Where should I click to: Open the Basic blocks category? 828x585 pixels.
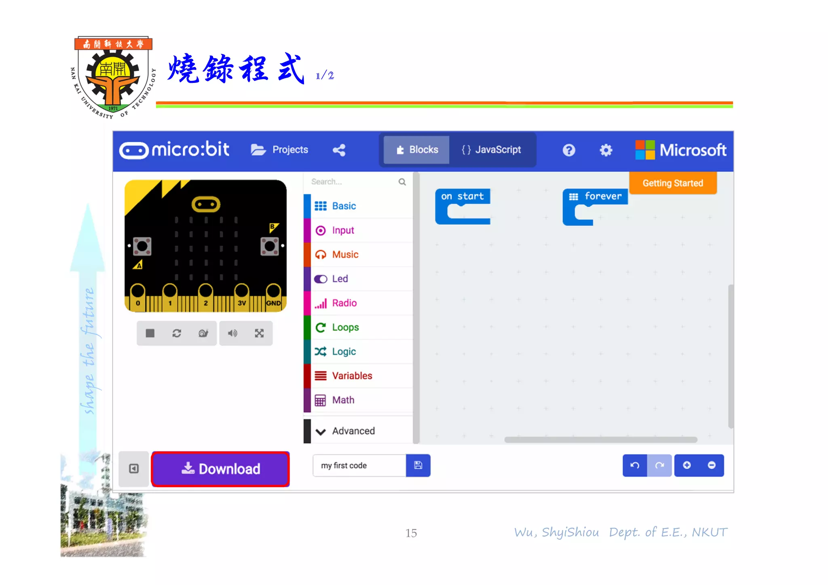tap(358, 206)
